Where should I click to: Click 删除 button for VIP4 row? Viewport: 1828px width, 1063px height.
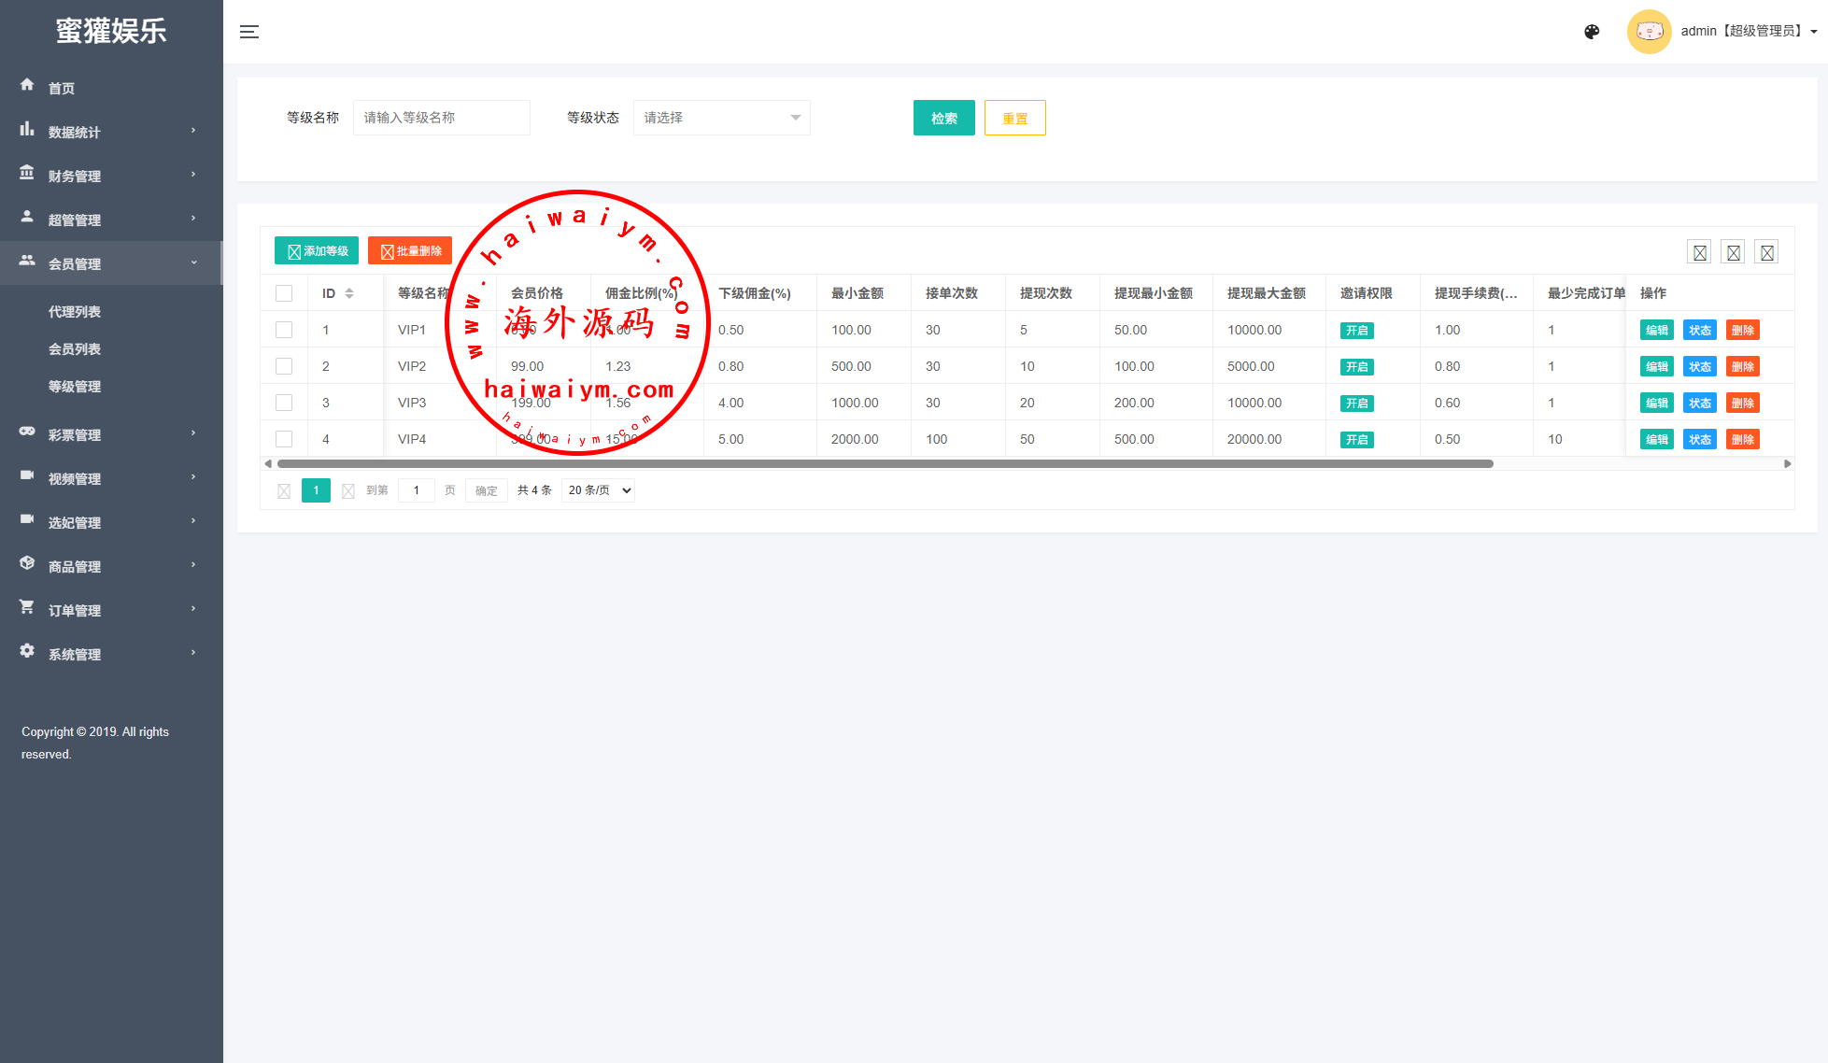tap(1742, 439)
